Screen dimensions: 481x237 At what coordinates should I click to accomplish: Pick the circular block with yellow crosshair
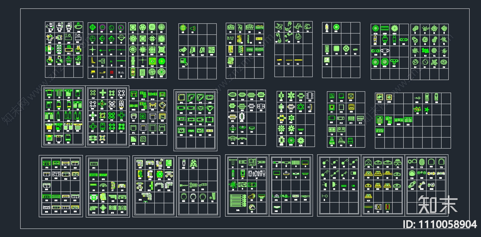pos(183,28)
